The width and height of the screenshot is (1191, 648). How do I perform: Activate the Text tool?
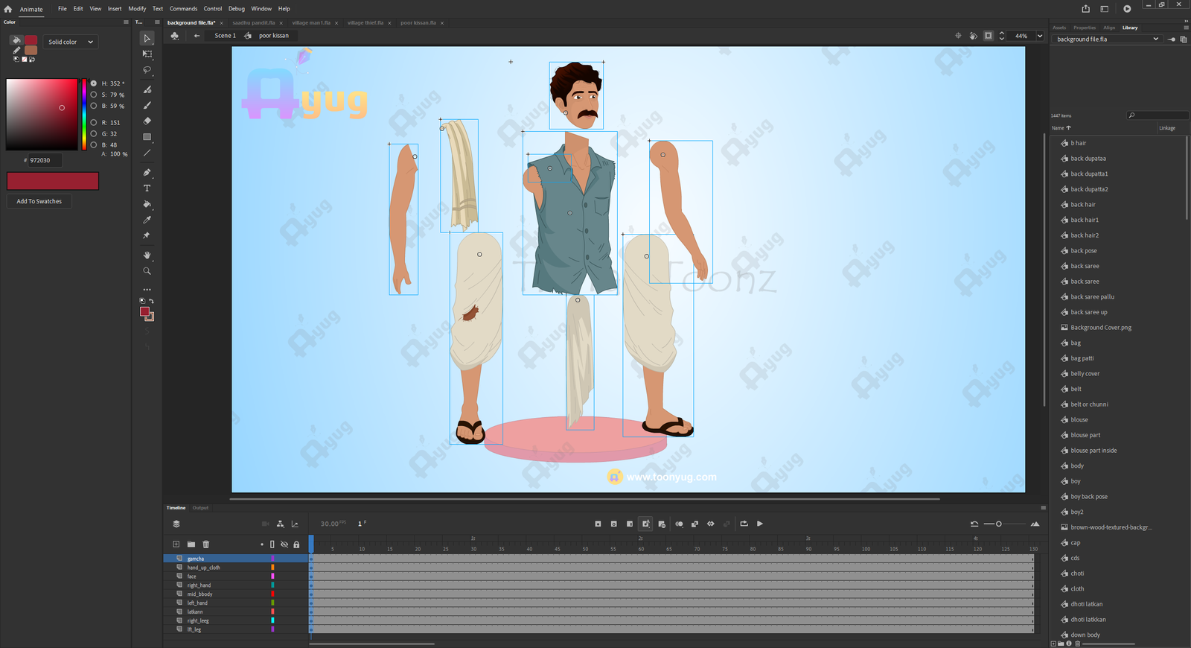pos(147,188)
